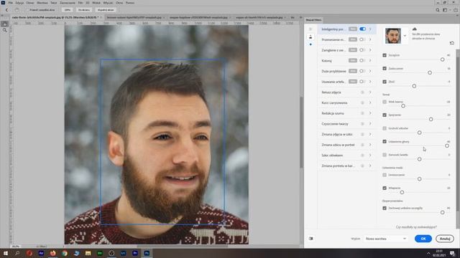Open the Obraz menu

pyautogui.click(x=30, y=3)
